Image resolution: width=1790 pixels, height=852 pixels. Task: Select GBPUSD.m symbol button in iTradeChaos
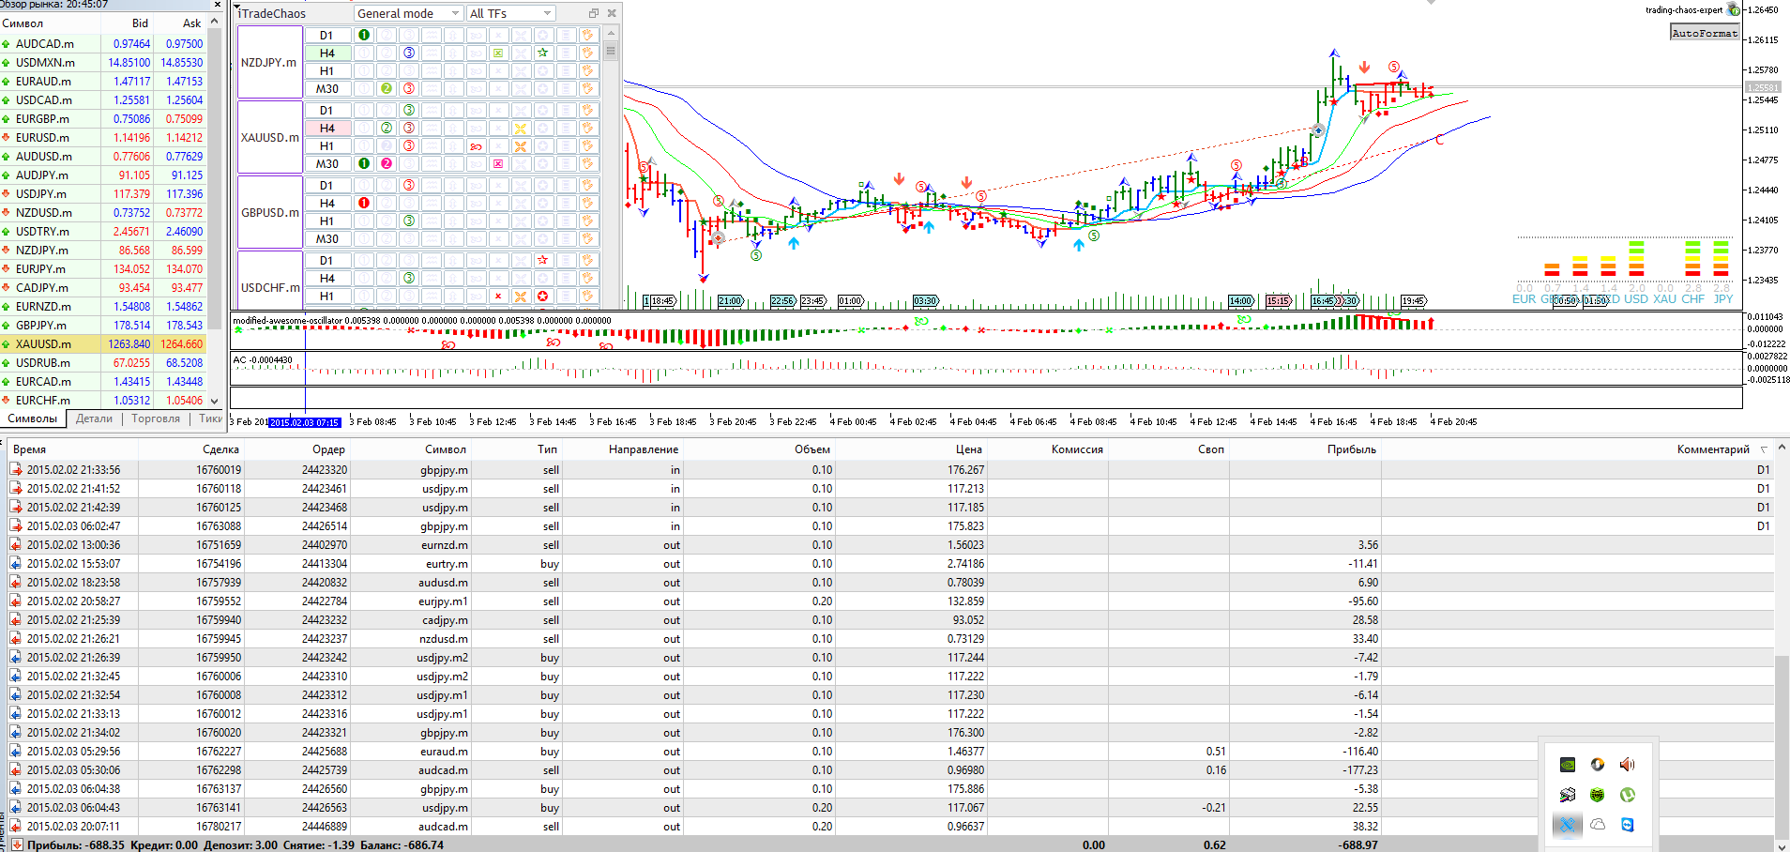[269, 212]
